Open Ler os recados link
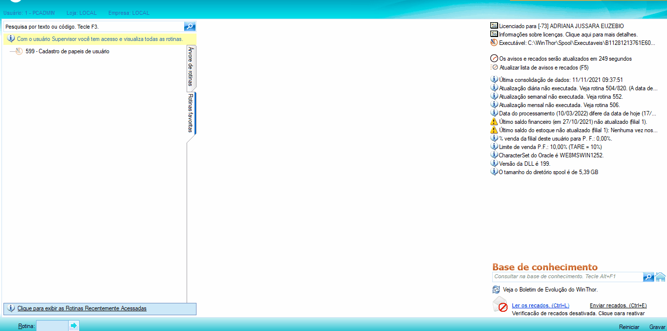This screenshot has width=667, height=331. pos(541,305)
